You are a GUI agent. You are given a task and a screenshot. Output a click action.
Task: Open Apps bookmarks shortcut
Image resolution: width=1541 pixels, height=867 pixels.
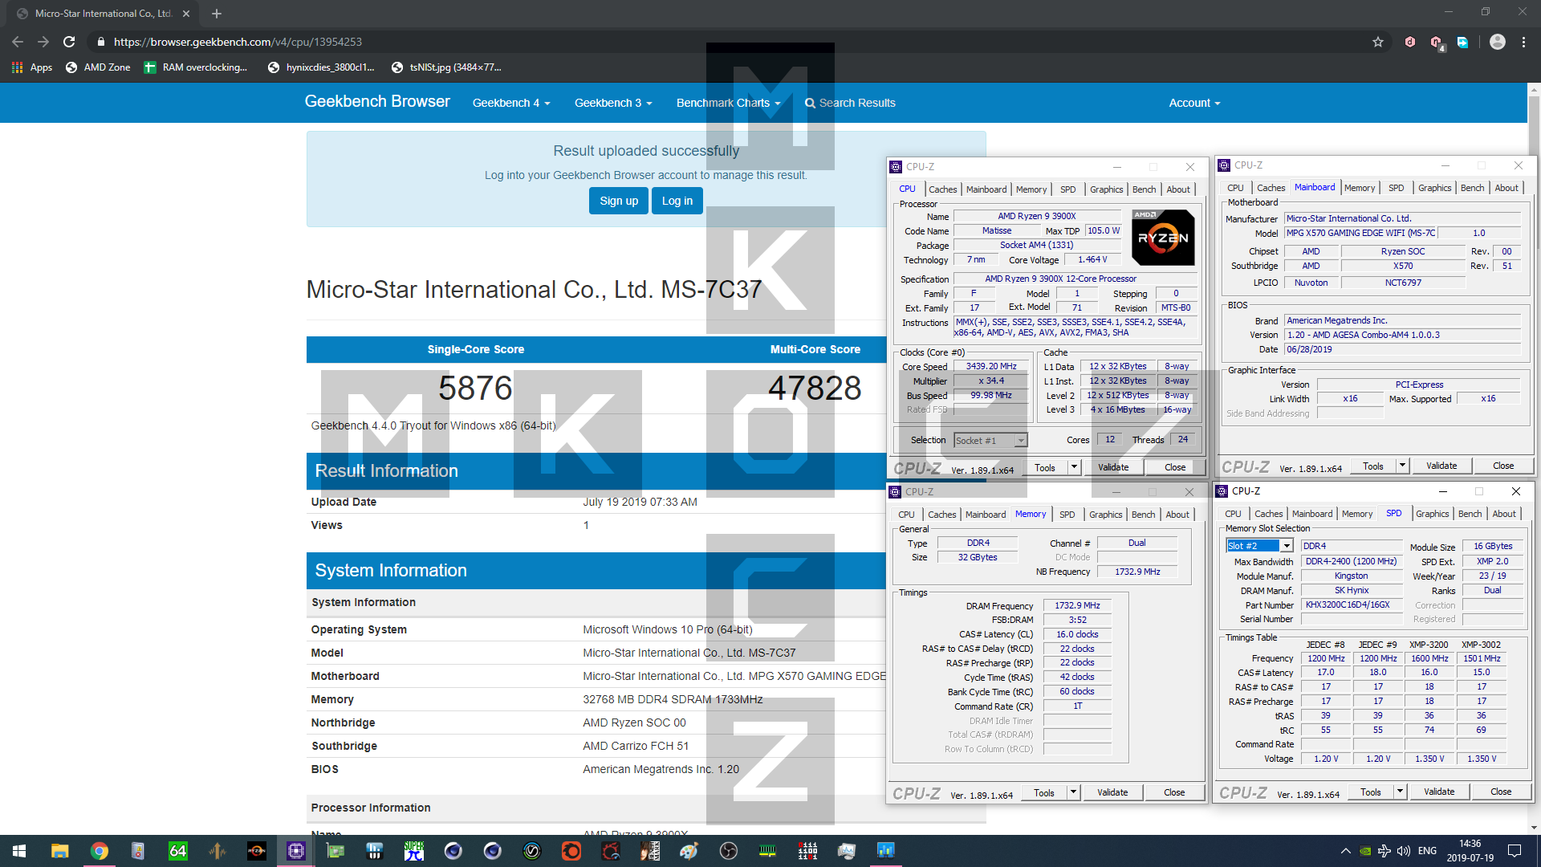(x=32, y=67)
